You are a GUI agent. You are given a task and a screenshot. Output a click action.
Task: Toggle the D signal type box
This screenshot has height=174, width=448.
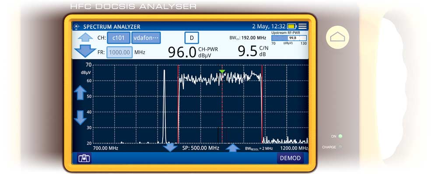(x=192, y=38)
